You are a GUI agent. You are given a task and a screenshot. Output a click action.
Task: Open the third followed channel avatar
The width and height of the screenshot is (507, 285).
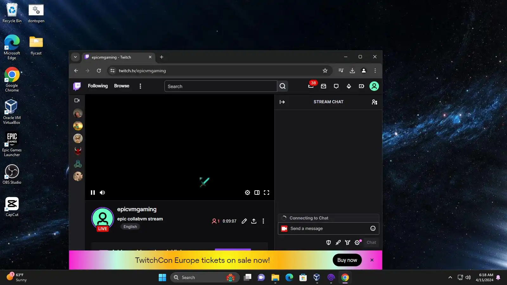(78, 138)
